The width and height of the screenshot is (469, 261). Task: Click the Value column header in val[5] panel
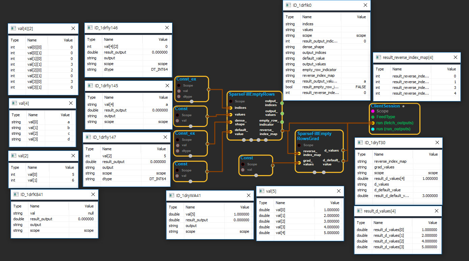334,203
